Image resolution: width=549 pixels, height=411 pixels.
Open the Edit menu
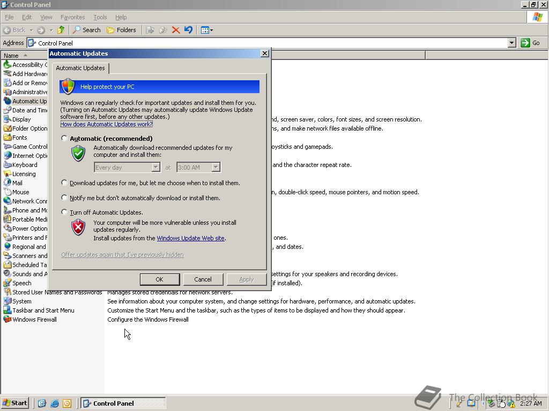[x=27, y=17]
